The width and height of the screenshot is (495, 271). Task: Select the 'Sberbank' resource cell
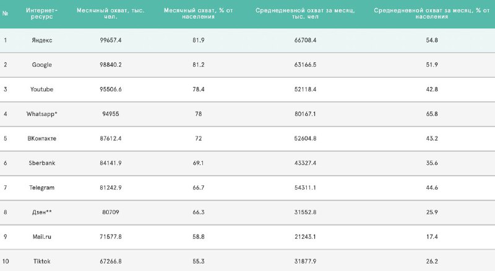pos(41,163)
